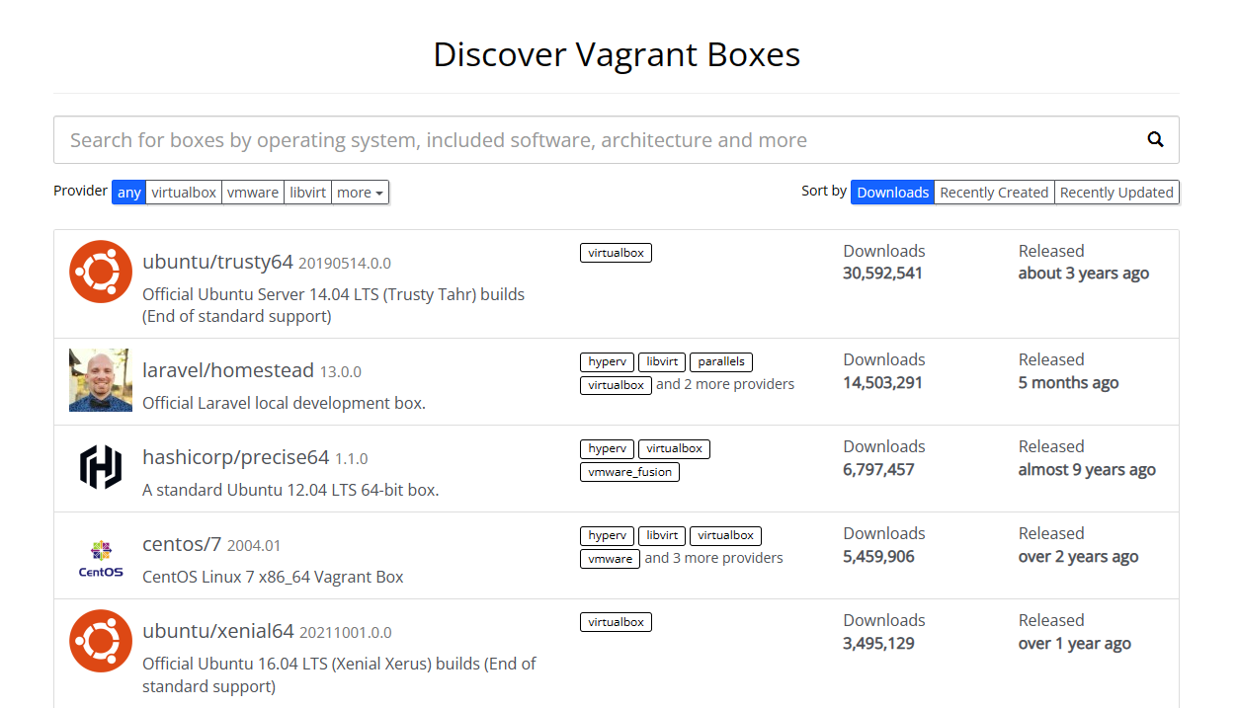Filter boxes by virtualbox provider
This screenshot has width=1238, height=708.
pyautogui.click(x=184, y=192)
